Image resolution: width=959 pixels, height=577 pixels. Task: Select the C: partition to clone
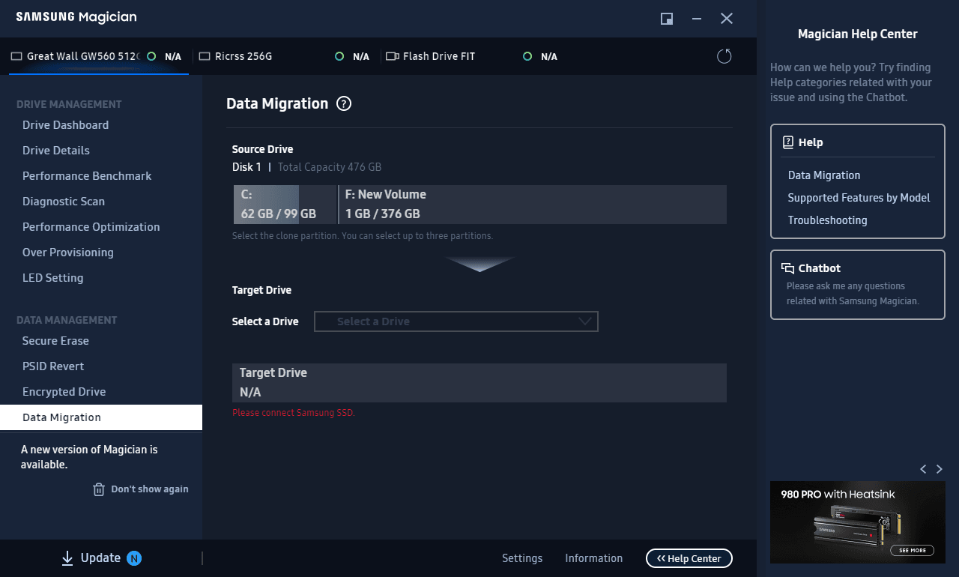285,205
